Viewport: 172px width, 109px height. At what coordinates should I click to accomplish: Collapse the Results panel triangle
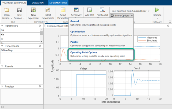click(2, 66)
